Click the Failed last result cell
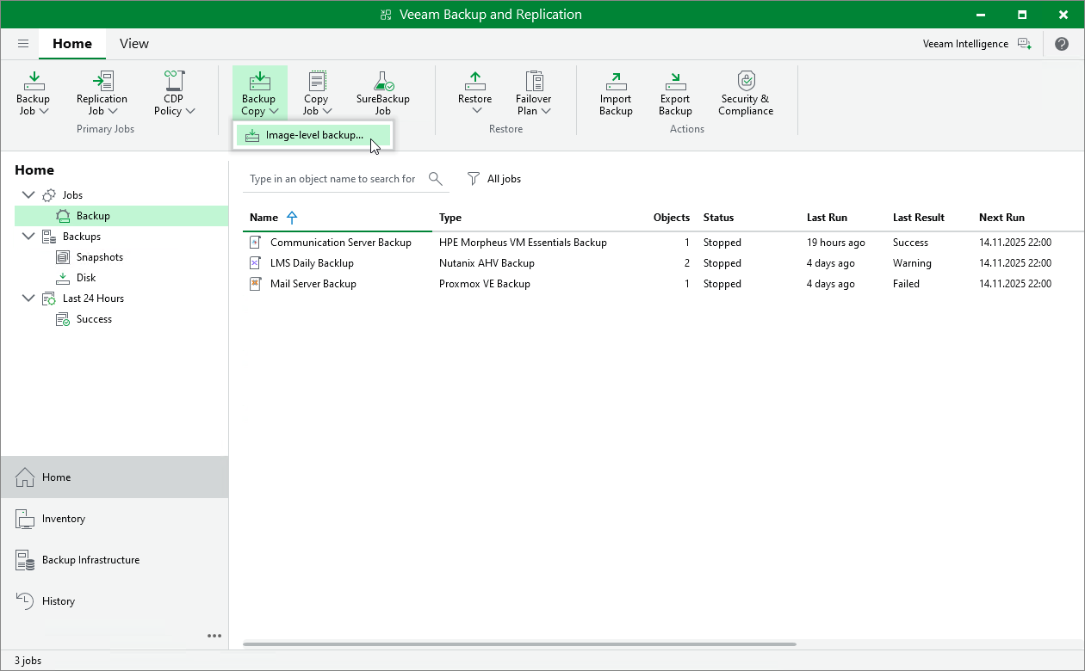This screenshot has height=671, width=1085. (906, 284)
